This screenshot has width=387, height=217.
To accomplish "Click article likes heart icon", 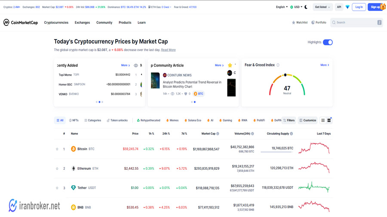I will tap(186, 94).
